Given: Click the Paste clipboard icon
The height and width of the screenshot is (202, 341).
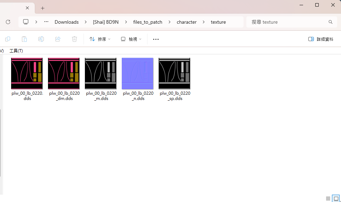Looking at the screenshot, I should [24, 39].
